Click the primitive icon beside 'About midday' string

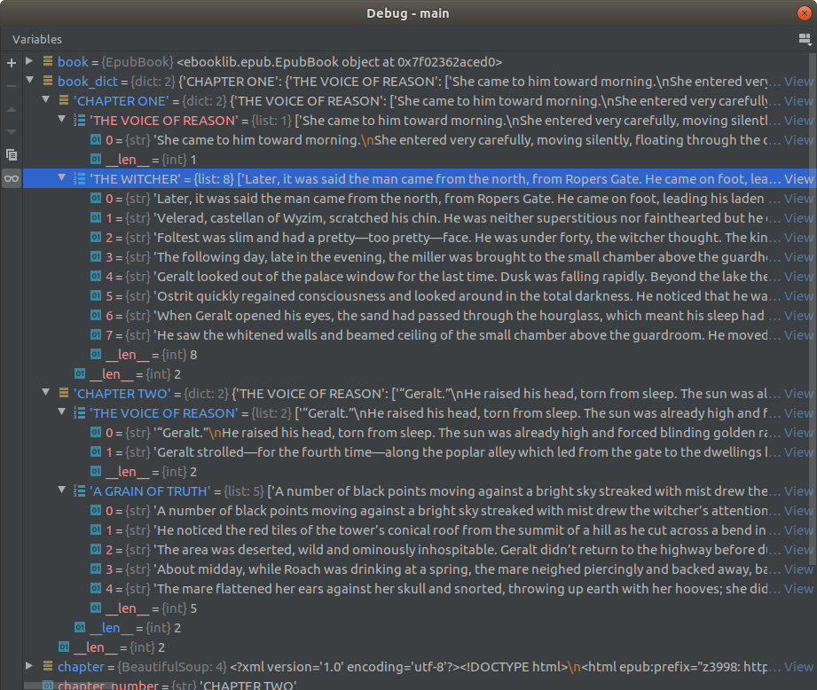[95, 568]
